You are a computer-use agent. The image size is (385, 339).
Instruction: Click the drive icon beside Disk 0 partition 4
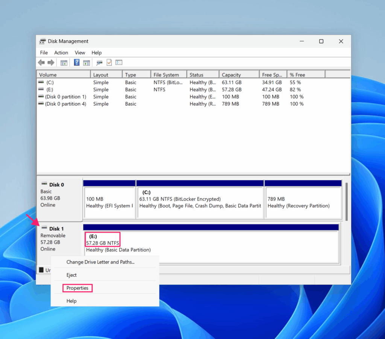click(x=41, y=104)
